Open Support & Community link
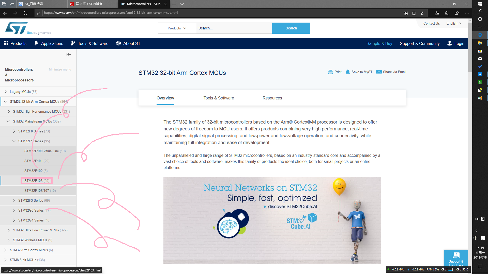This screenshot has height=274, width=488. tap(420, 43)
